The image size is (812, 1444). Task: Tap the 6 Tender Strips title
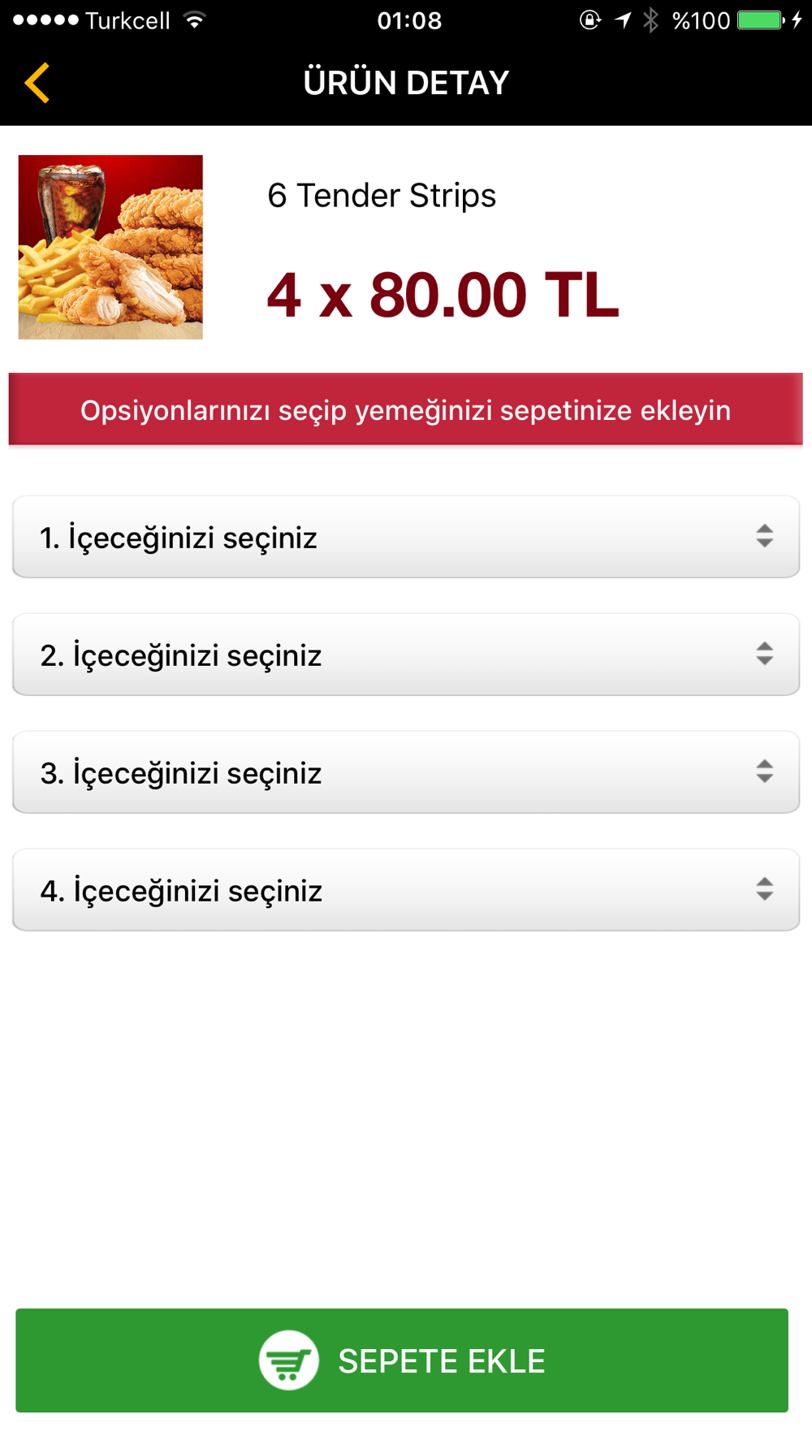(382, 196)
